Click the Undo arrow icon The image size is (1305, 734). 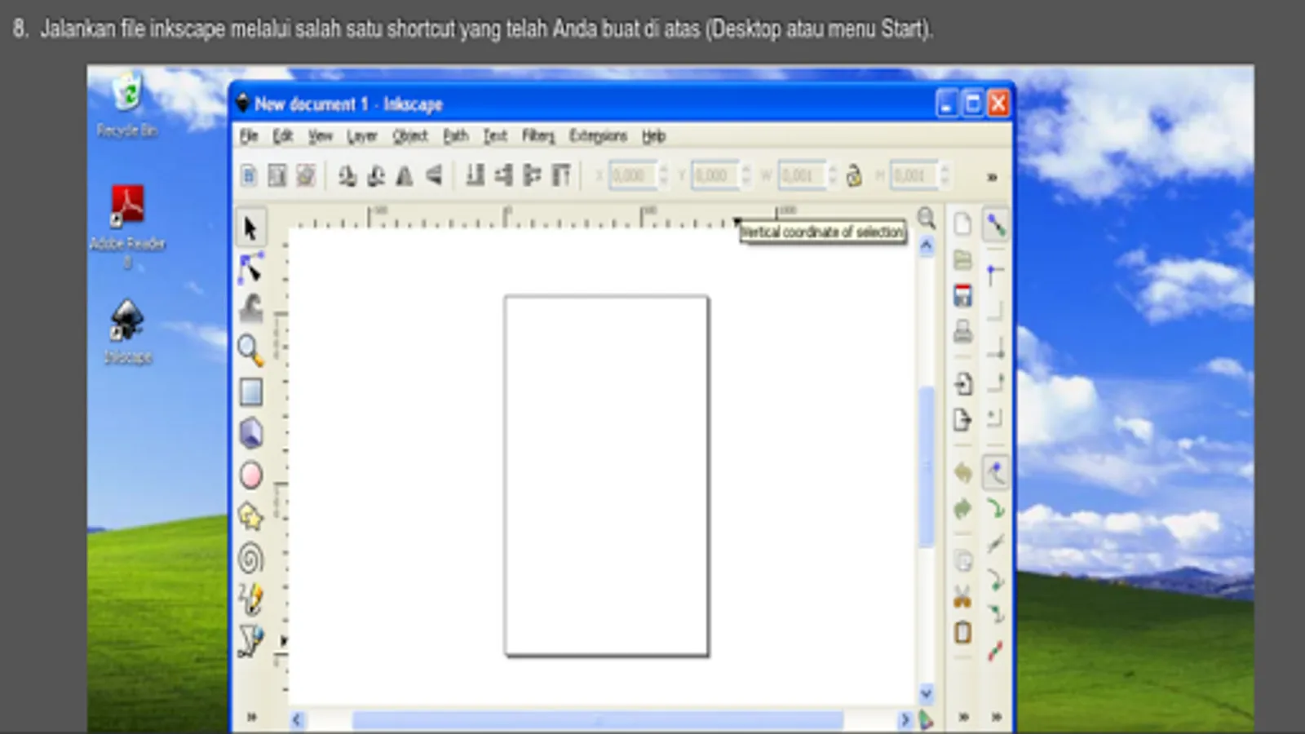(x=962, y=472)
